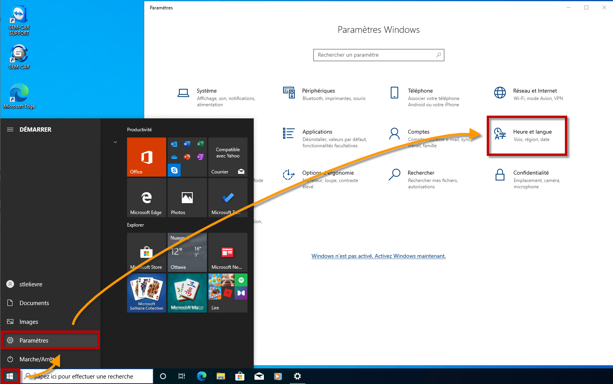Open the Excel icon in the Office apps tile
This screenshot has width=613, height=384.
[200, 144]
